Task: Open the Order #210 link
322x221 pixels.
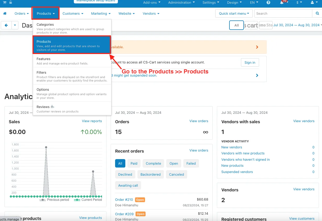Action: tap(124, 200)
